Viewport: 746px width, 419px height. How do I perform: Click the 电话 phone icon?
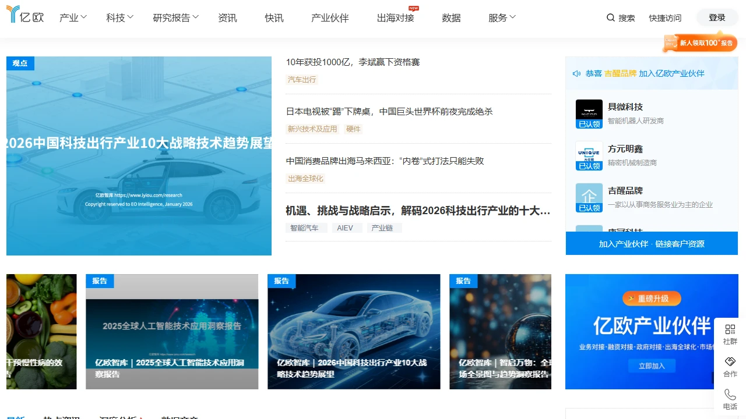pyautogui.click(x=730, y=395)
